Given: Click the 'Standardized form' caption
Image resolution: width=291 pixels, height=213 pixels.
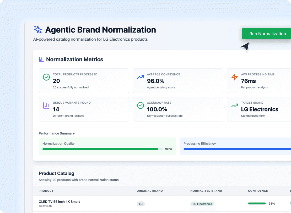Looking at the screenshot, I should click(253, 116).
